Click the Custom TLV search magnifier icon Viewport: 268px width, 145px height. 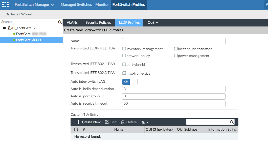coord(232,122)
